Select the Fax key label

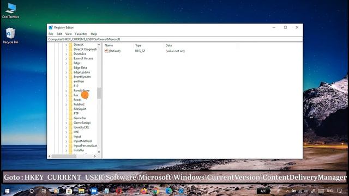[76, 95]
